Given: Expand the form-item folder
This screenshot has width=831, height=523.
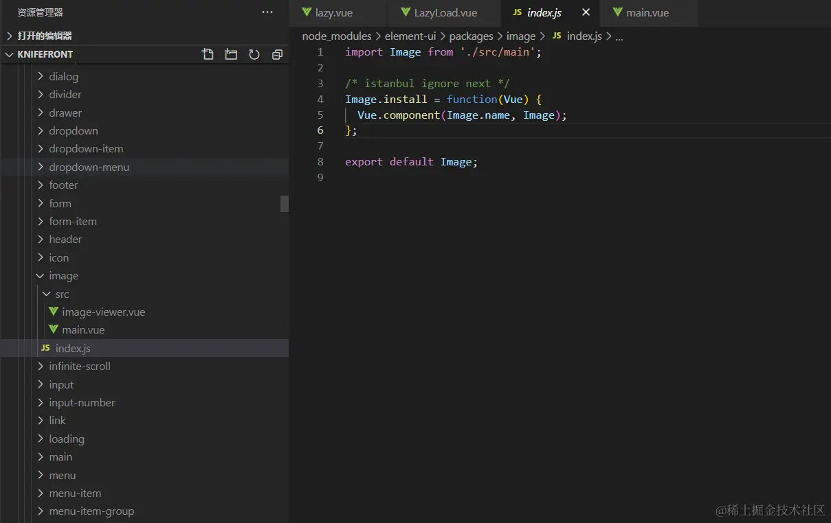Looking at the screenshot, I should click(144, 221).
